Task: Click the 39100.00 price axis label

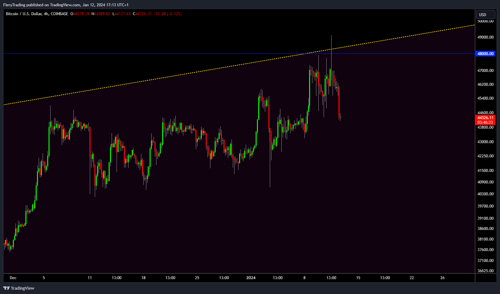Action: point(485,218)
